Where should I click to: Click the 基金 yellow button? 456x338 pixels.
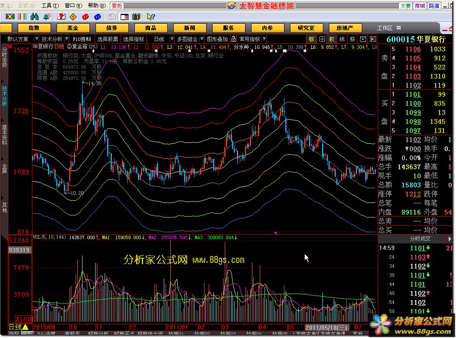(73, 28)
